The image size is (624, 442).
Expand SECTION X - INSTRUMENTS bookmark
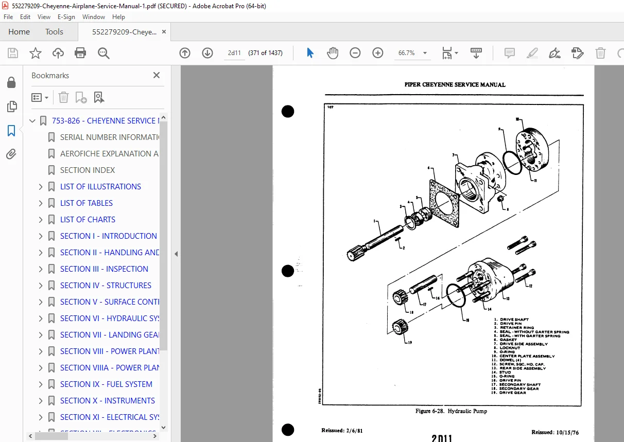(x=41, y=401)
